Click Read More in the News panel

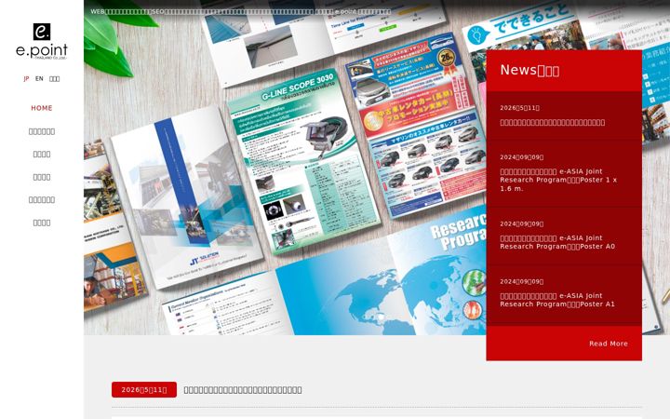click(609, 344)
